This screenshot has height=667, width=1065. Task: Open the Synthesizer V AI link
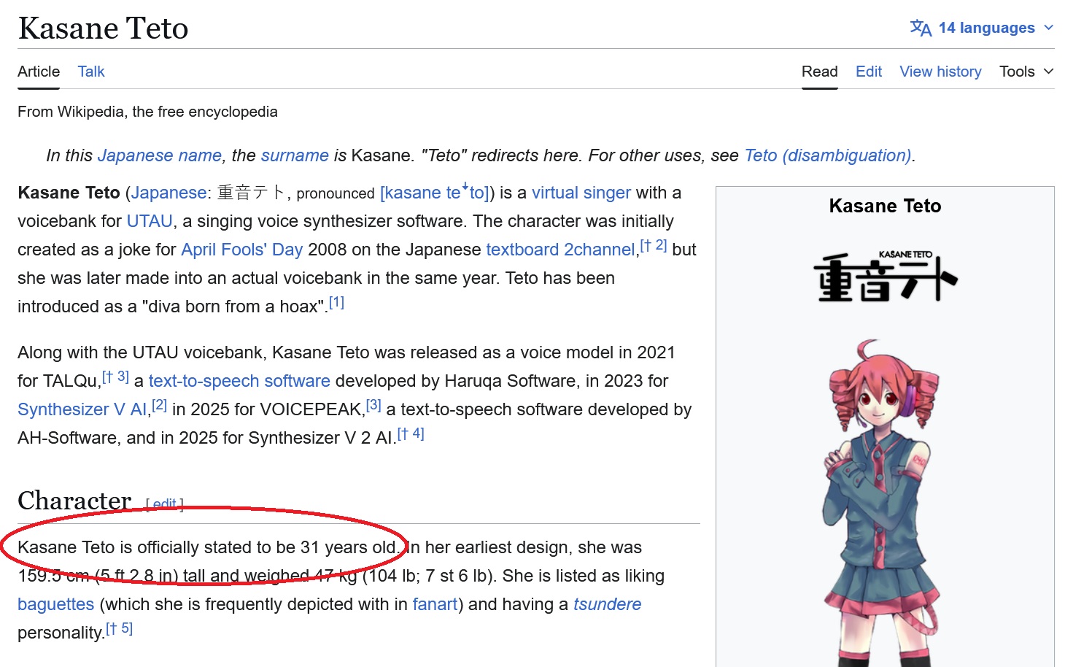(x=82, y=409)
